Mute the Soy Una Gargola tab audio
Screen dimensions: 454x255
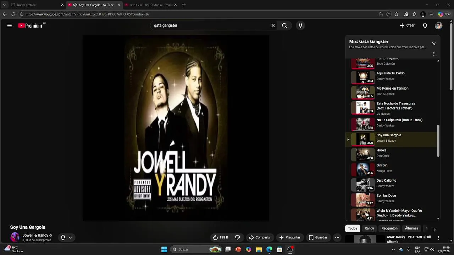(75, 5)
